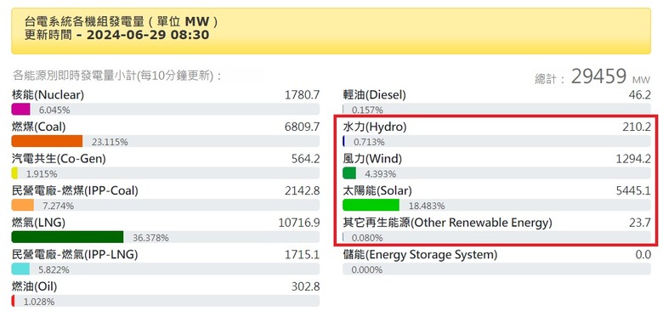Click the 輕油(Diesel) label

pyautogui.click(x=374, y=95)
